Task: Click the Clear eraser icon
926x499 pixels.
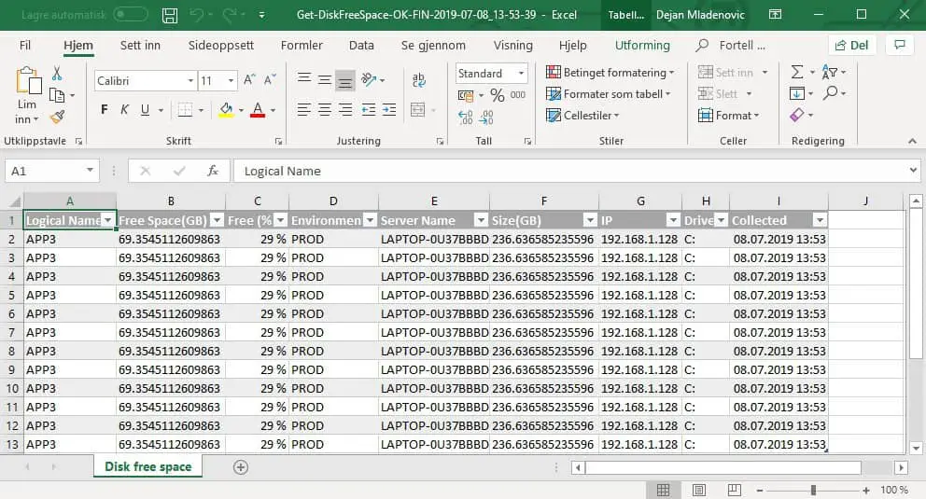Action: click(x=797, y=115)
